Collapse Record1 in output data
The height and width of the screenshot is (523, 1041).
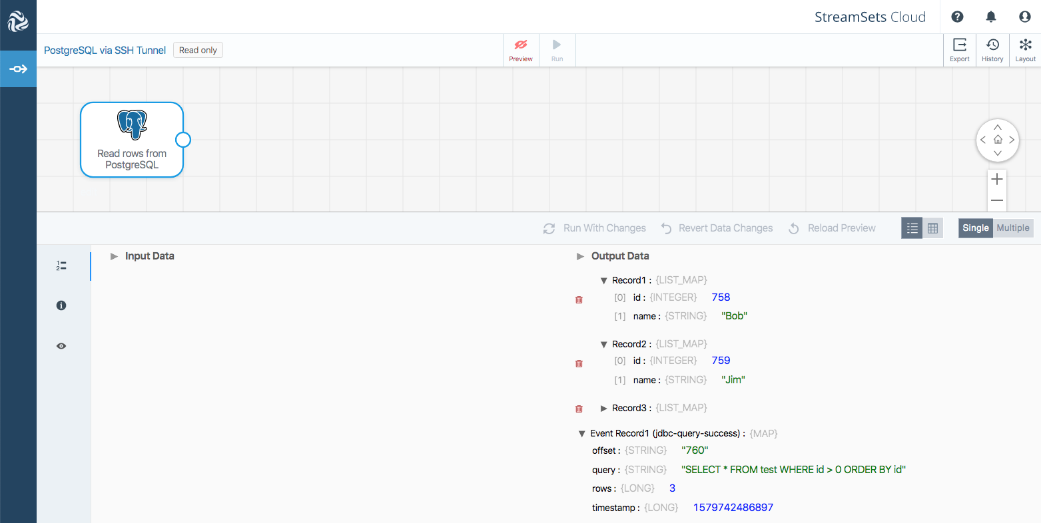pyautogui.click(x=604, y=281)
